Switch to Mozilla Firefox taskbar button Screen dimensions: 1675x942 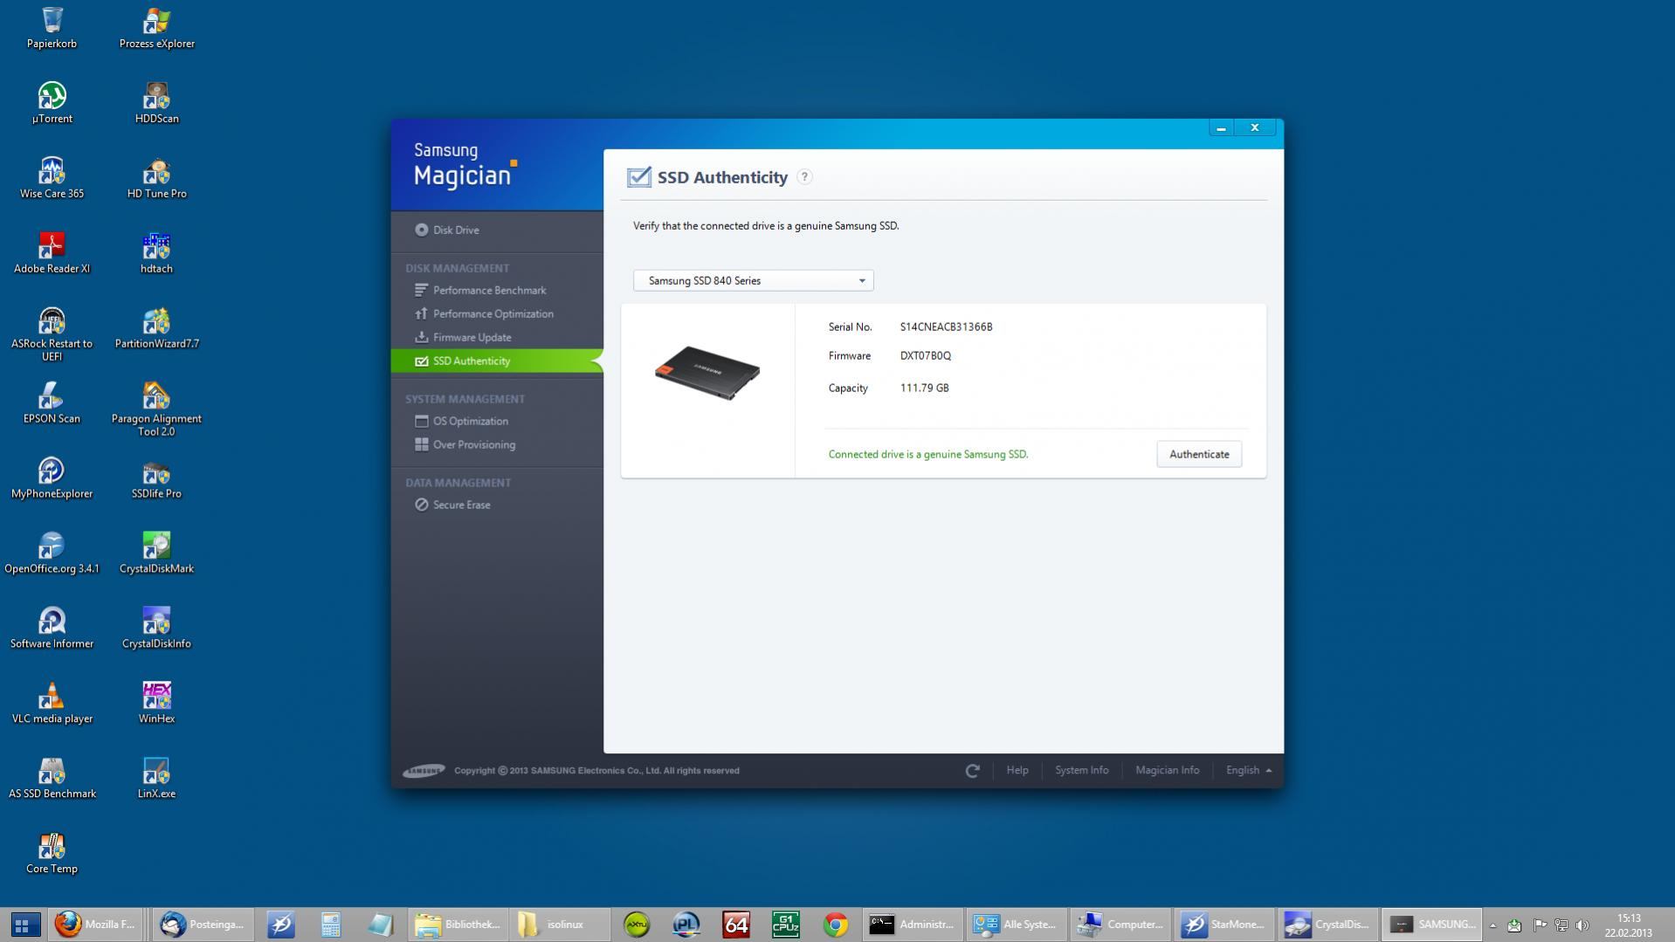tap(96, 925)
